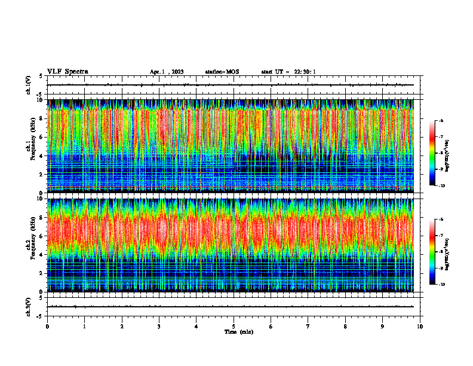Click the "start UT = 22:30:1" header text
The image size is (473, 366).
click(288, 72)
